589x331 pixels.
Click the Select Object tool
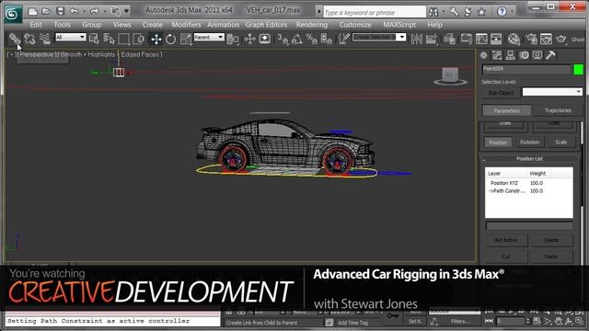point(94,39)
